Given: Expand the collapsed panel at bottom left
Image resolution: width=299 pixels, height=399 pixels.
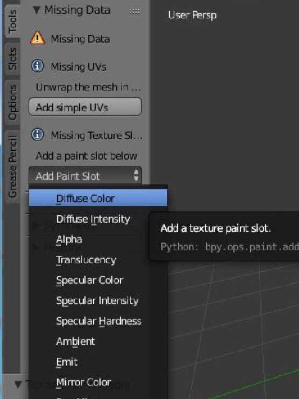Looking at the screenshot, I should click(x=18, y=384).
